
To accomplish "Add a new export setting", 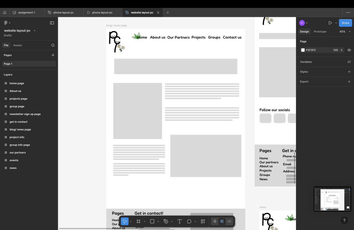I will (349, 82).
